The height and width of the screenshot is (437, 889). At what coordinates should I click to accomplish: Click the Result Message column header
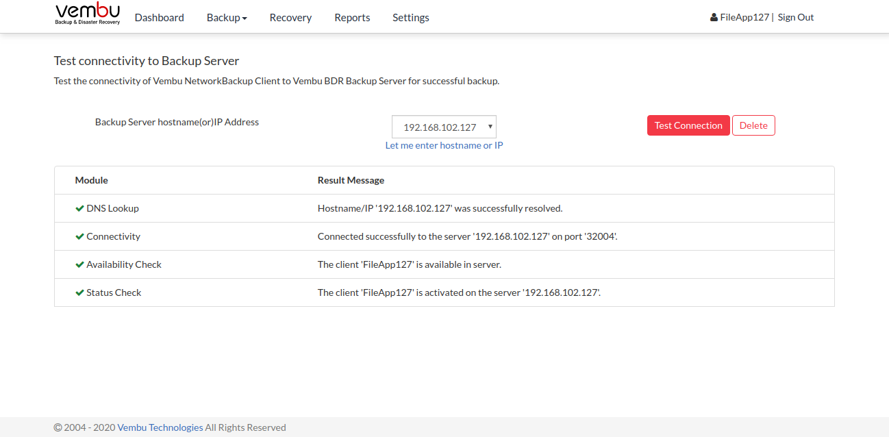pos(351,180)
